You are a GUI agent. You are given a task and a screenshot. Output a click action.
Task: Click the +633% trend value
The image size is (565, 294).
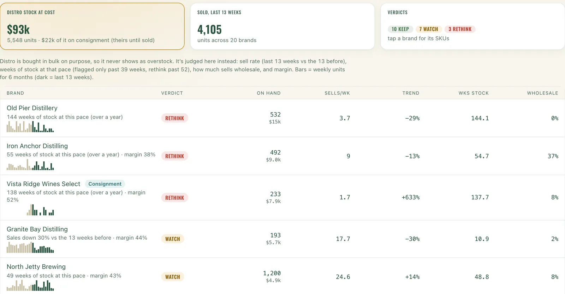click(x=410, y=197)
